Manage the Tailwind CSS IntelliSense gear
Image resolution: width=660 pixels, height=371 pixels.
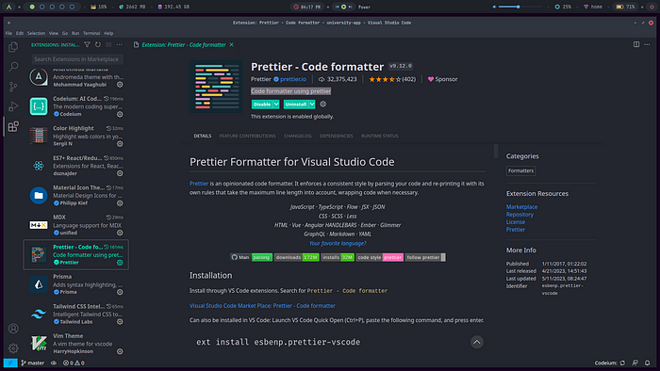(x=120, y=322)
